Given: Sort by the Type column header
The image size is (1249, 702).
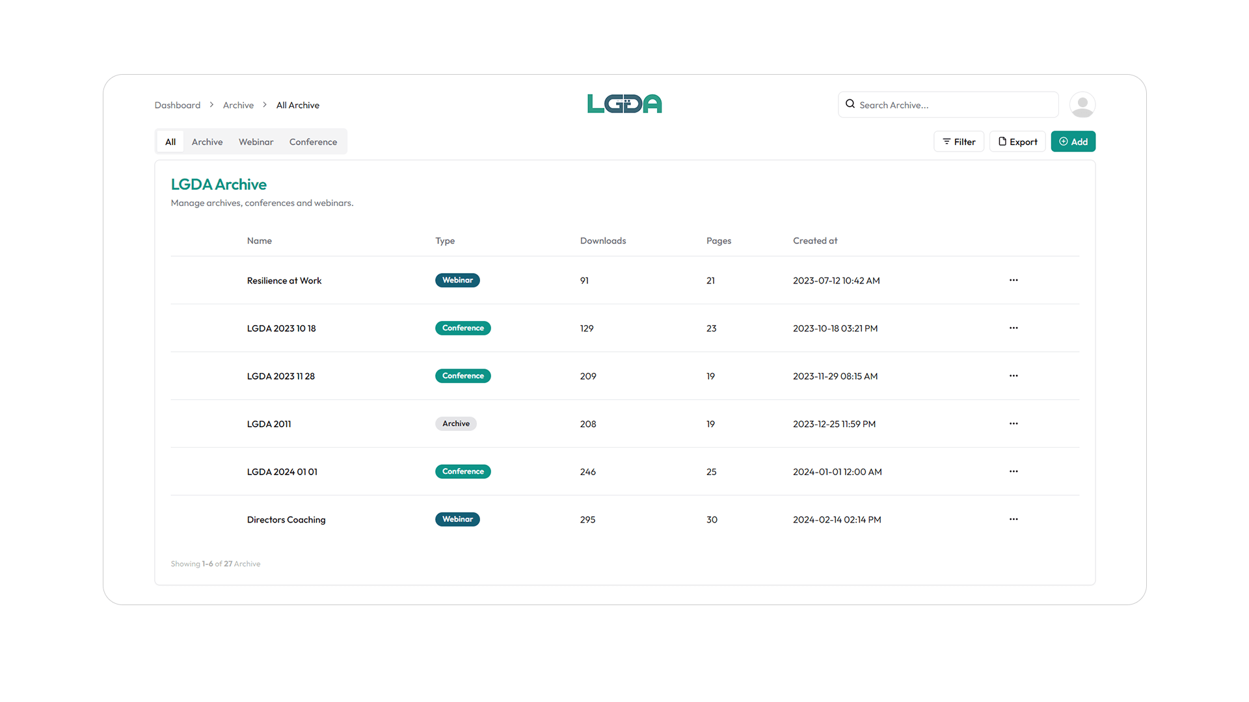Looking at the screenshot, I should 445,240.
